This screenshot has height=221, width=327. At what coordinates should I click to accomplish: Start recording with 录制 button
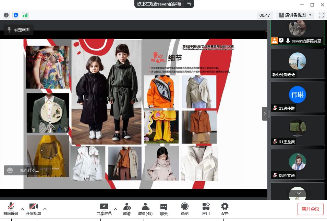184,209
